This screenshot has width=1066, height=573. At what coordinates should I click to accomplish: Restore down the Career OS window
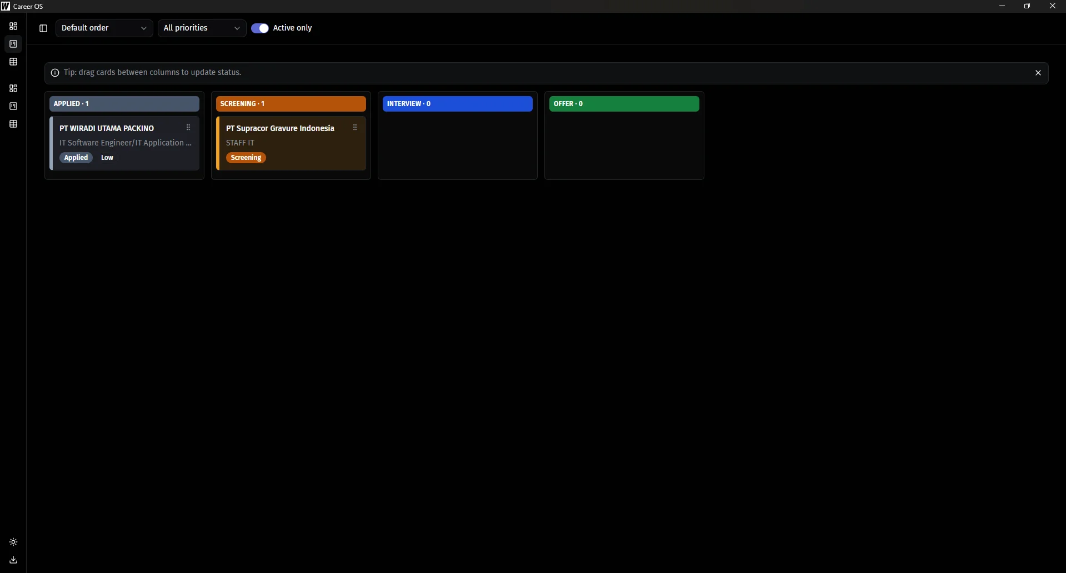1027,6
